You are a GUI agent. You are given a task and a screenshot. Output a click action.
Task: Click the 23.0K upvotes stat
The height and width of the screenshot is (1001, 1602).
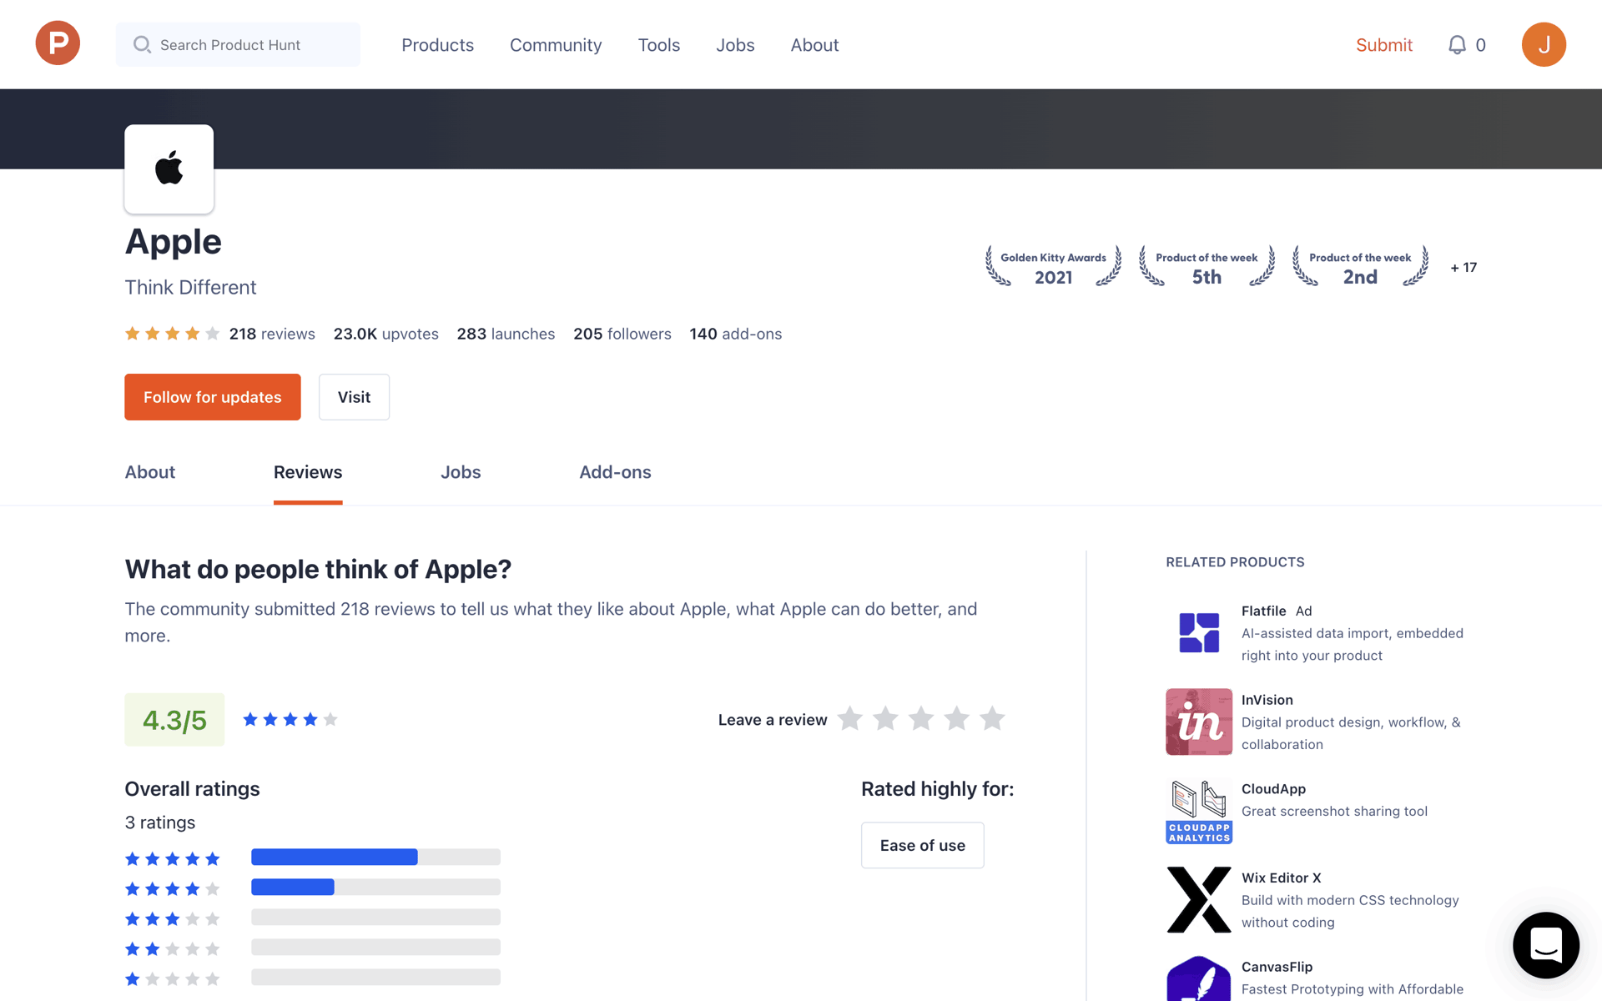[386, 334]
